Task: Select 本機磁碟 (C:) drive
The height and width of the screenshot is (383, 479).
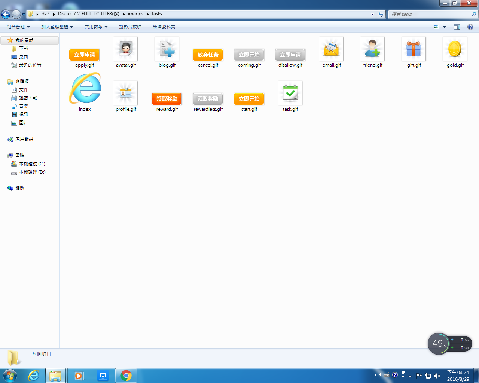Action: pos(32,164)
